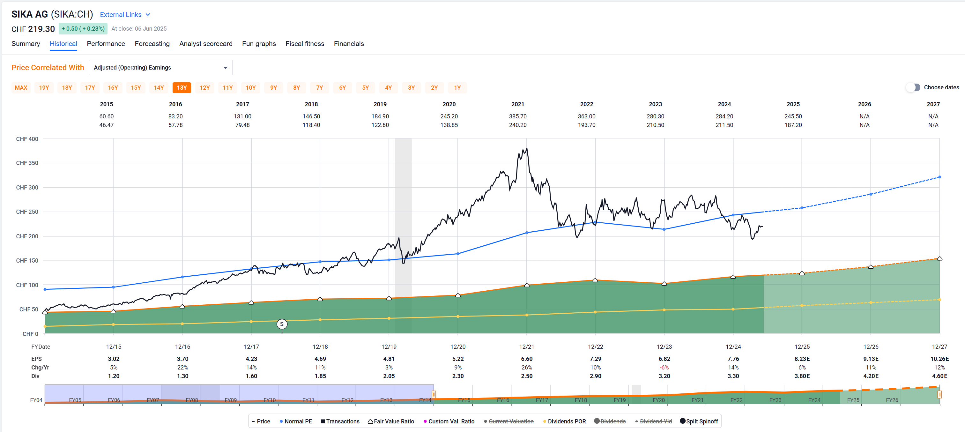Screen dimensions: 965x432
Task: Select the 16Y range button
Action: 113,88
